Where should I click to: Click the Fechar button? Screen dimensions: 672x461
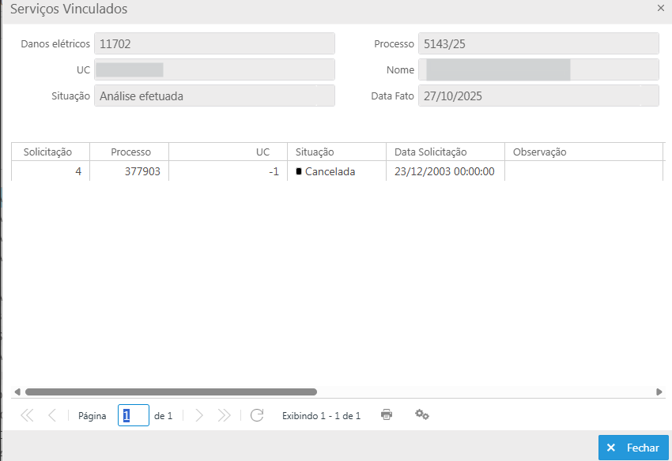(x=633, y=448)
